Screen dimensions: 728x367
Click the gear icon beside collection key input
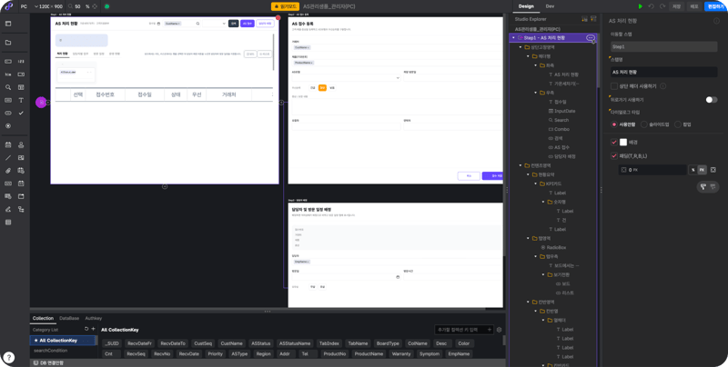499,330
